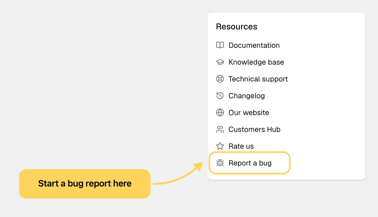Choose Rate us option

point(241,146)
